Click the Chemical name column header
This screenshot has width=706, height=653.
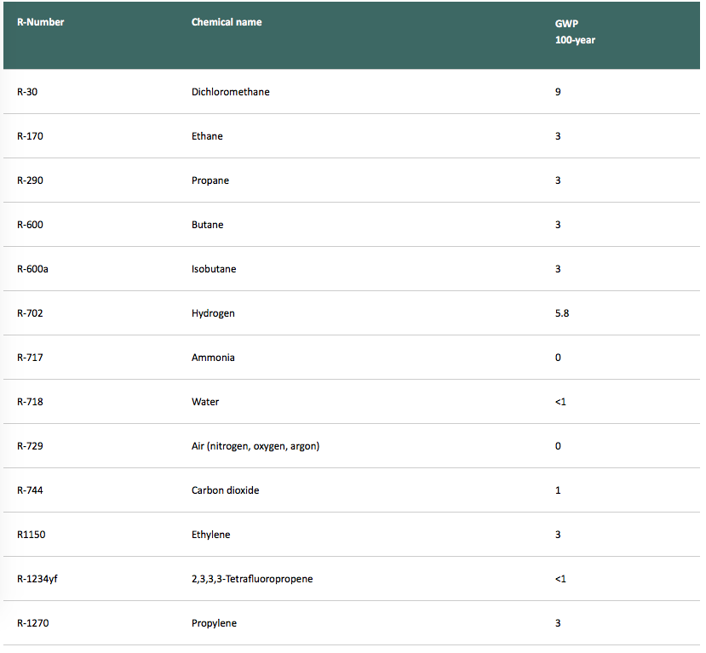tap(227, 22)
